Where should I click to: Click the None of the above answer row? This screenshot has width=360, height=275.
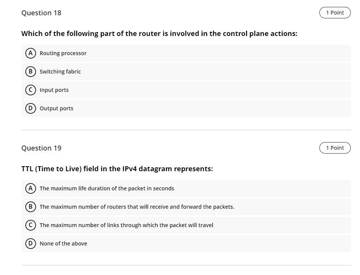click(186, 244)
